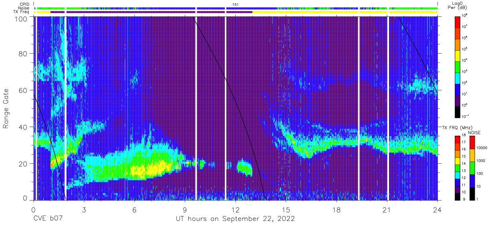Viewport: 492px width, 227px height.
Task: Click the x-axis tick label '12'
Action: click(x=236, y=209)
